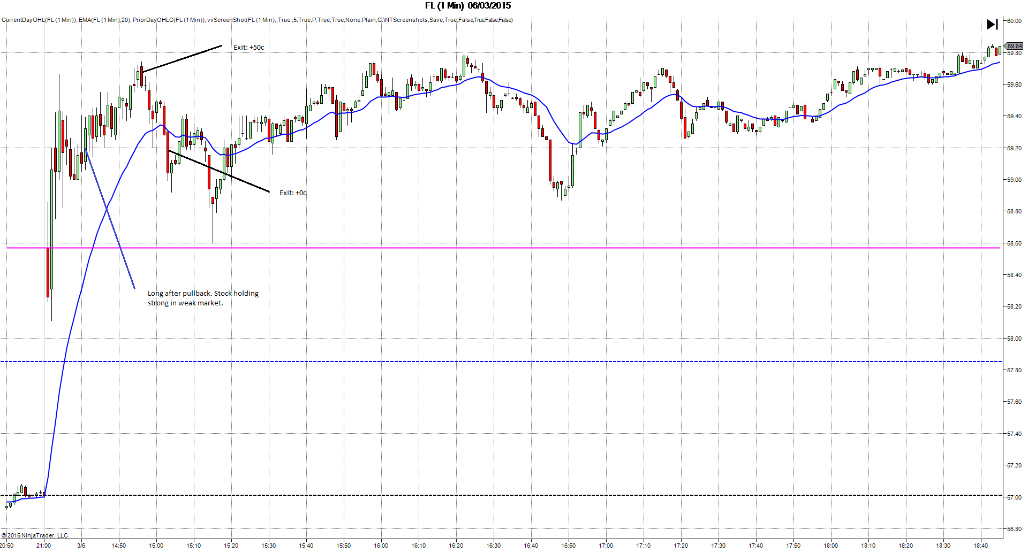Click the 18:20 time axis label
The width and height of the screenshot is (1028, 553).
(x=906, y=546)
